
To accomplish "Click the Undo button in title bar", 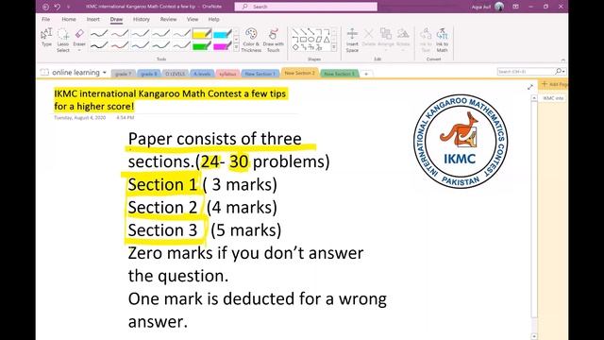I will (x=58, y=7).
